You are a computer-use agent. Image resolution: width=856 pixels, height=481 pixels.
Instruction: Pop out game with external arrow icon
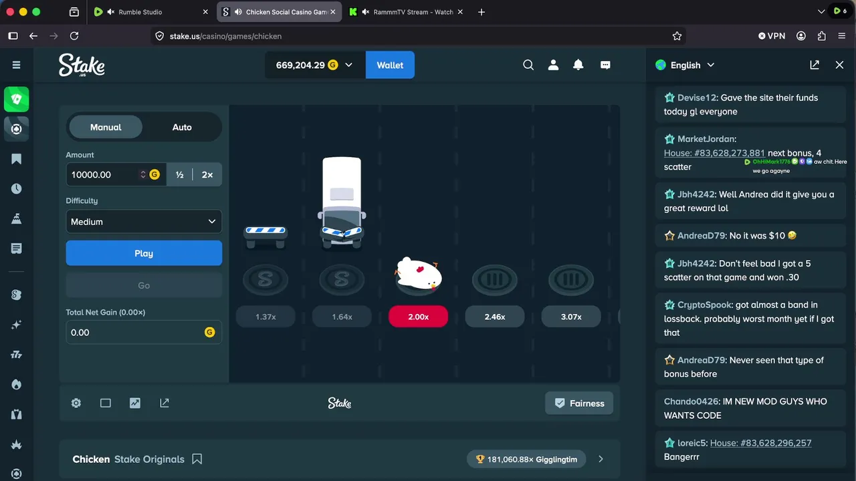click(x=165, y=403)
